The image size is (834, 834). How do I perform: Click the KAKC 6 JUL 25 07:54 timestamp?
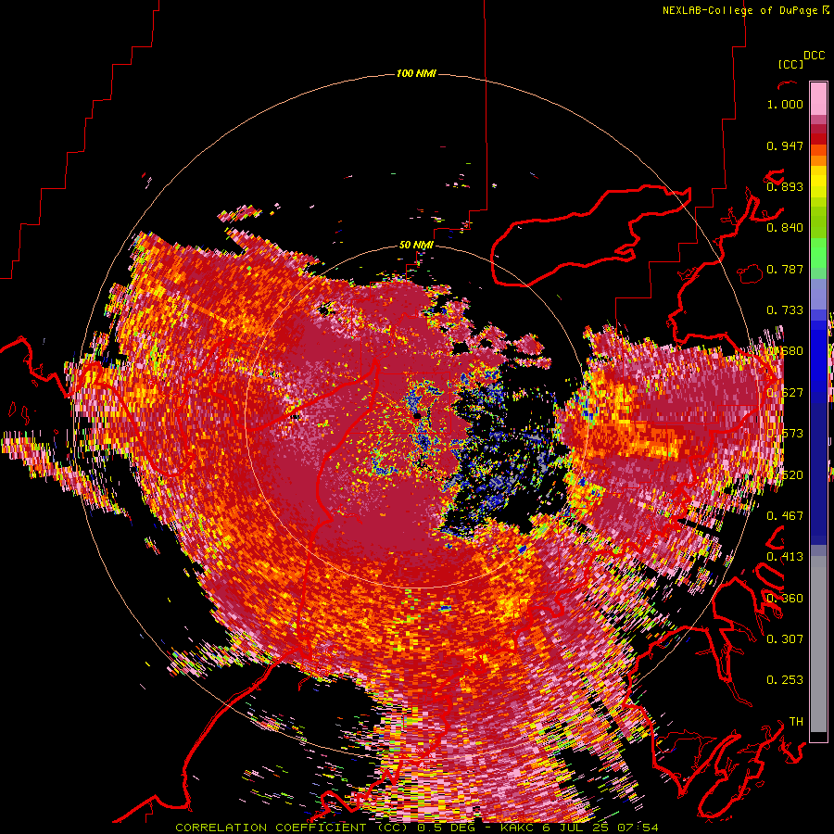(579, 828)
